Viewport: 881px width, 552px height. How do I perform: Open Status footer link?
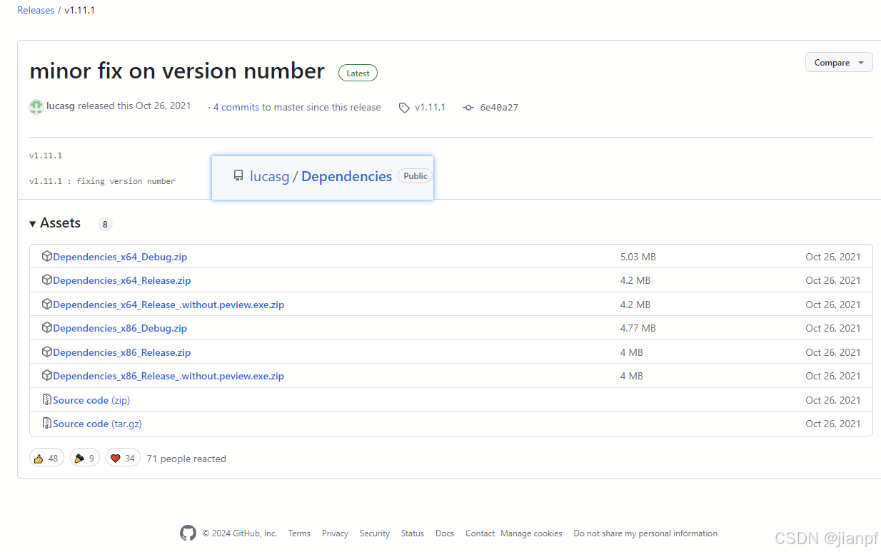click(x=413, y=533)
